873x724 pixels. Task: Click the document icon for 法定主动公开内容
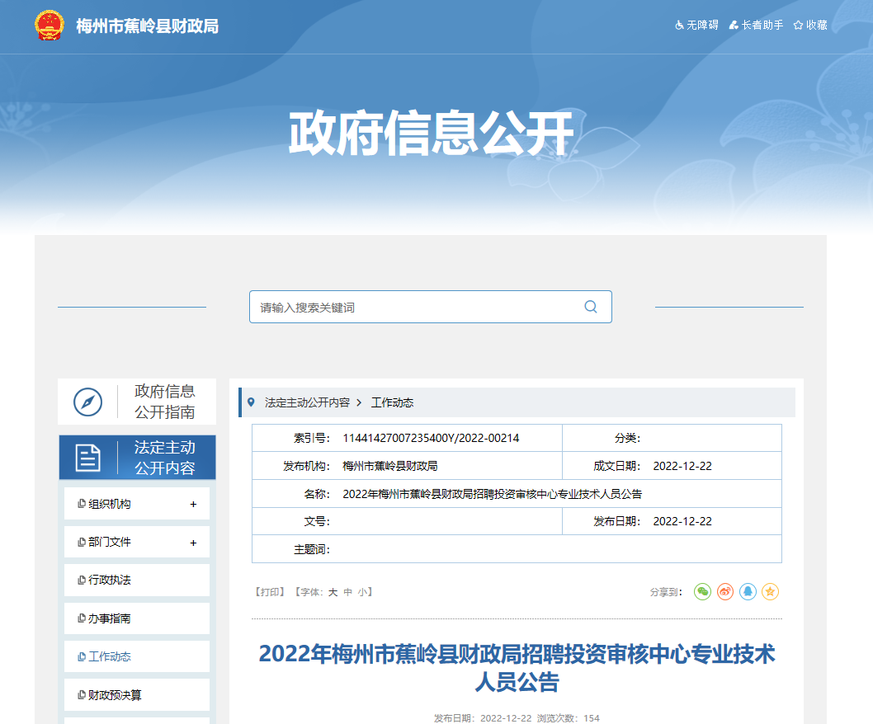(x=88, y=458)
